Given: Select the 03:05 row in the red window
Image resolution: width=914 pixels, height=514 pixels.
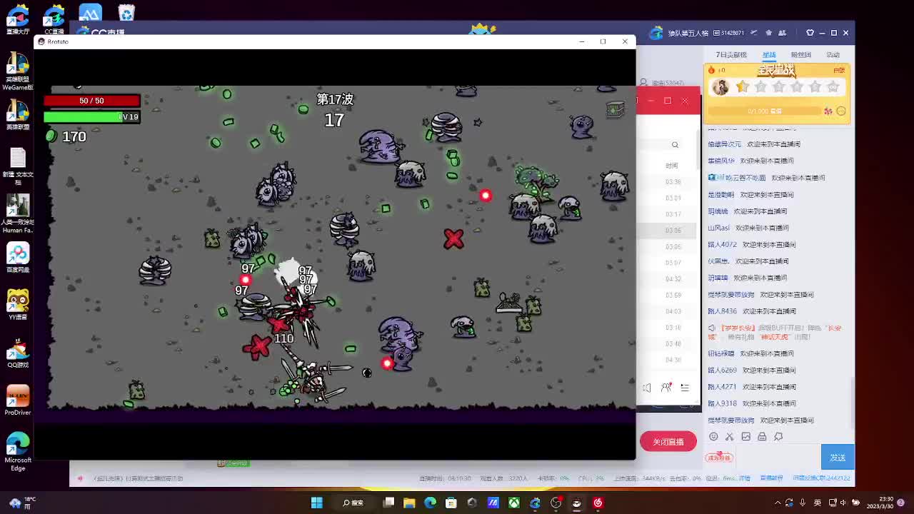Looking at the screenshot, I should click(668, 247).
